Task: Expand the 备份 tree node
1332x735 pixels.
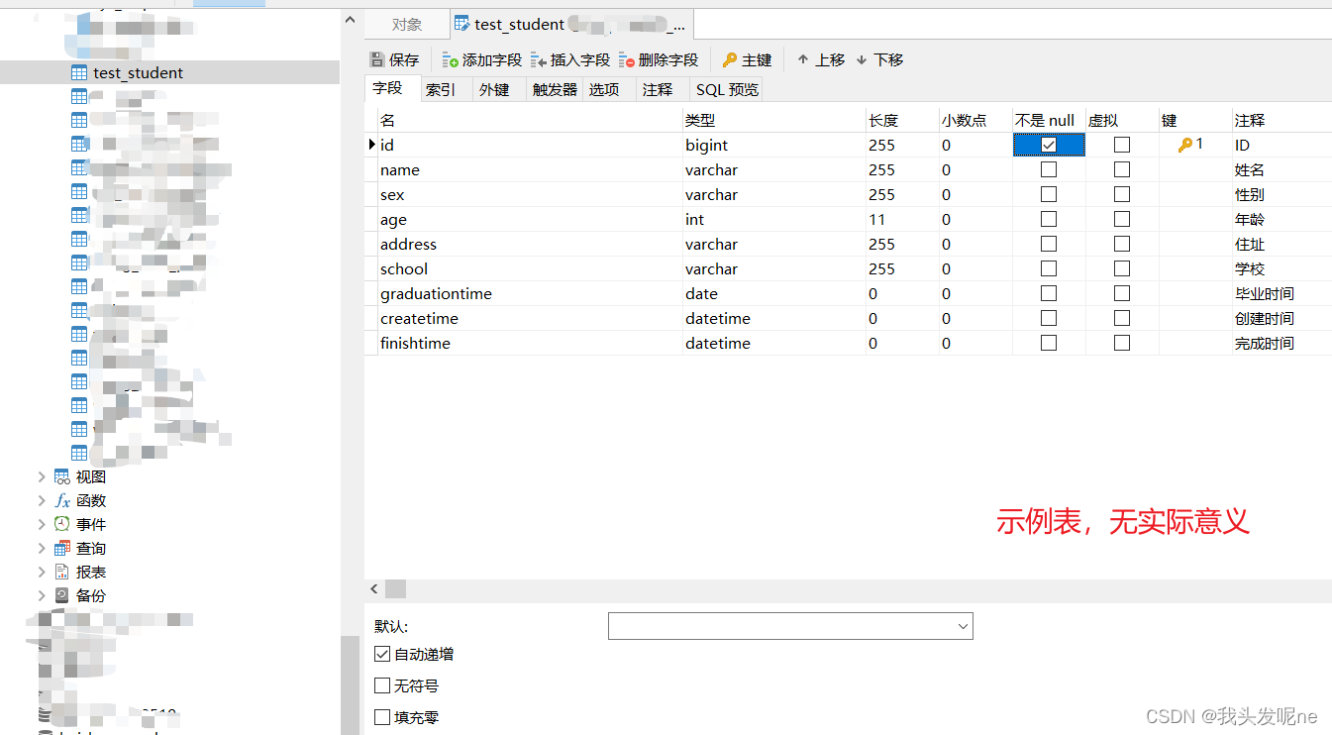Action: click(x=42, y=595)
